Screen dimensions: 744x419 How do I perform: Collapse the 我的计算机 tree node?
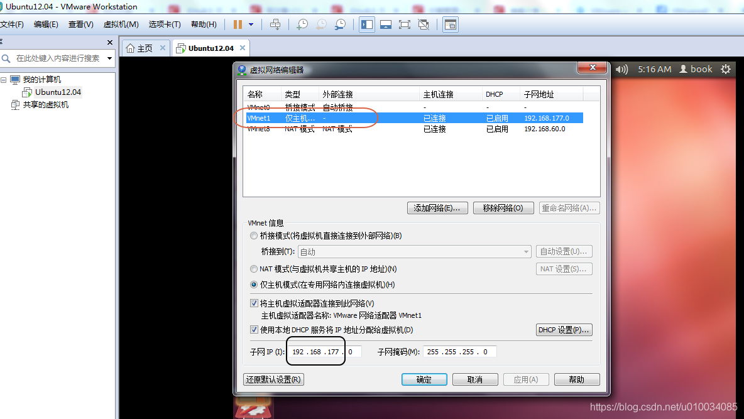pos(3,80)
